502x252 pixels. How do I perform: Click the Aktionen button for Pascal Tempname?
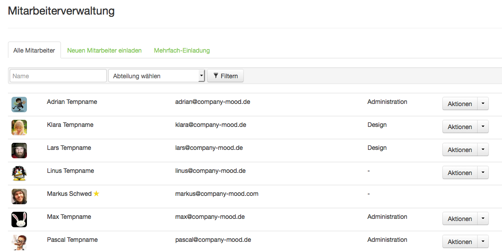[460, 242]
